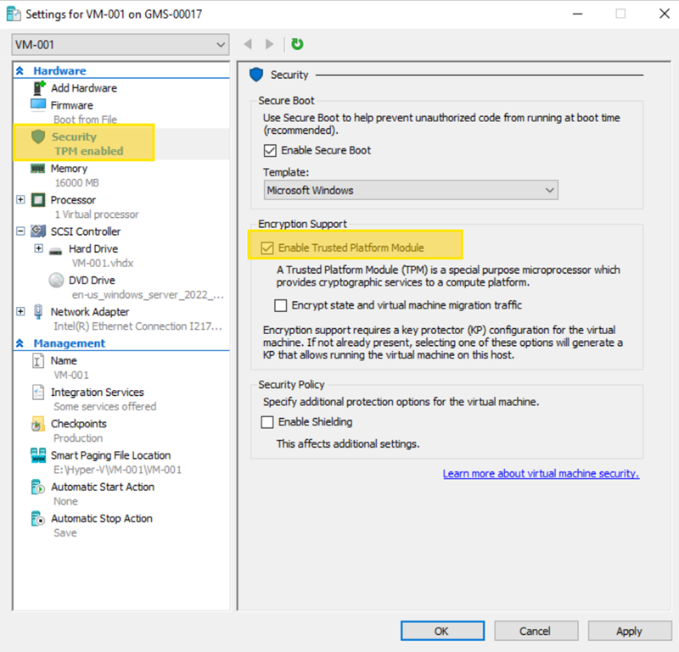Screen dimensions: 679x652
Task: Expand the Processor tree node
Action: pos(20,200)
